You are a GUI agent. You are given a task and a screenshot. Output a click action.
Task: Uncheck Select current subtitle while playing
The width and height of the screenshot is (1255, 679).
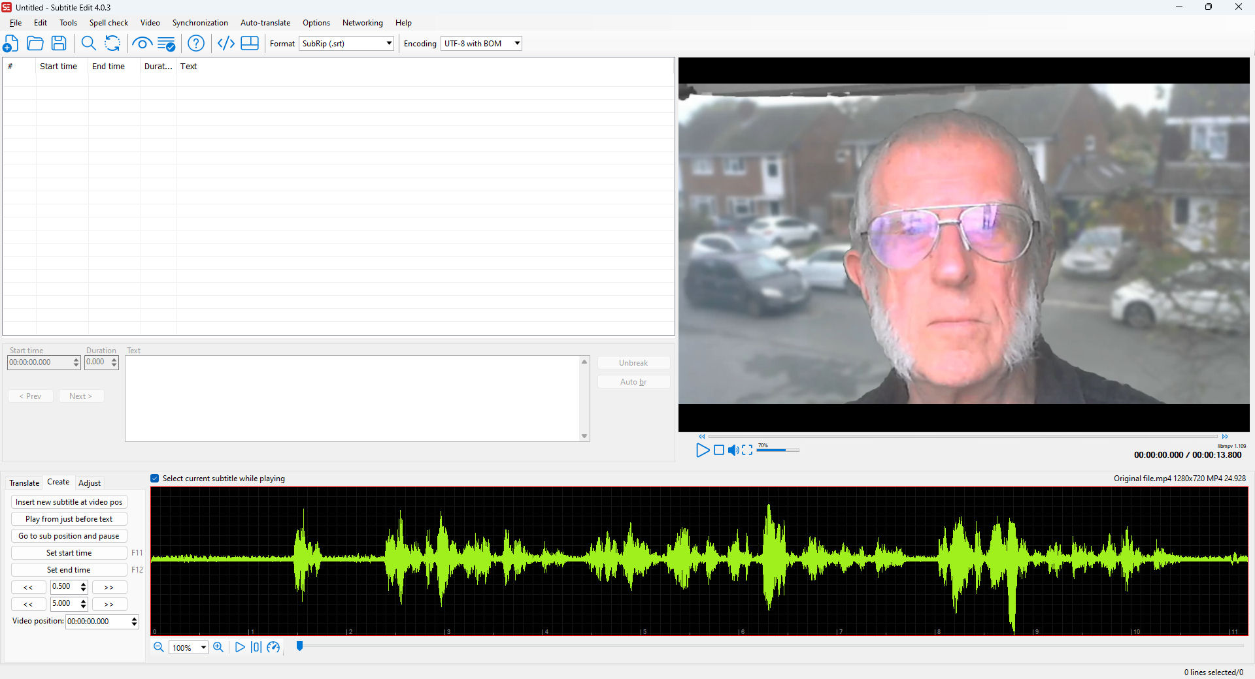155,479
